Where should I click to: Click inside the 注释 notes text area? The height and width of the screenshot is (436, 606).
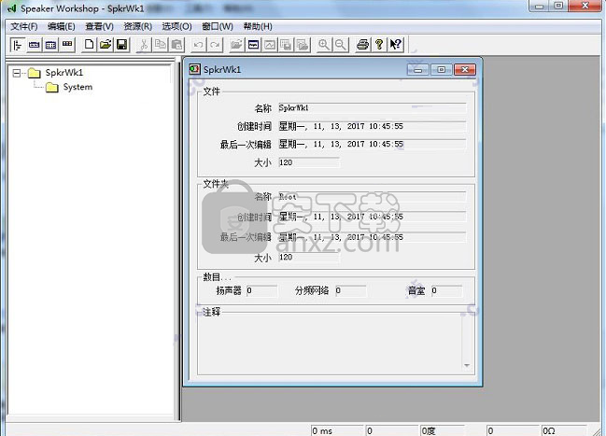click(x=330, y=344)
